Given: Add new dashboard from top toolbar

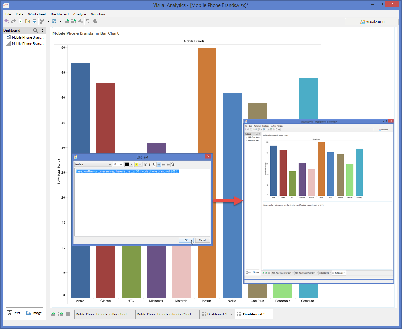Looking at the screenshot, I should (x=74, y=21).
